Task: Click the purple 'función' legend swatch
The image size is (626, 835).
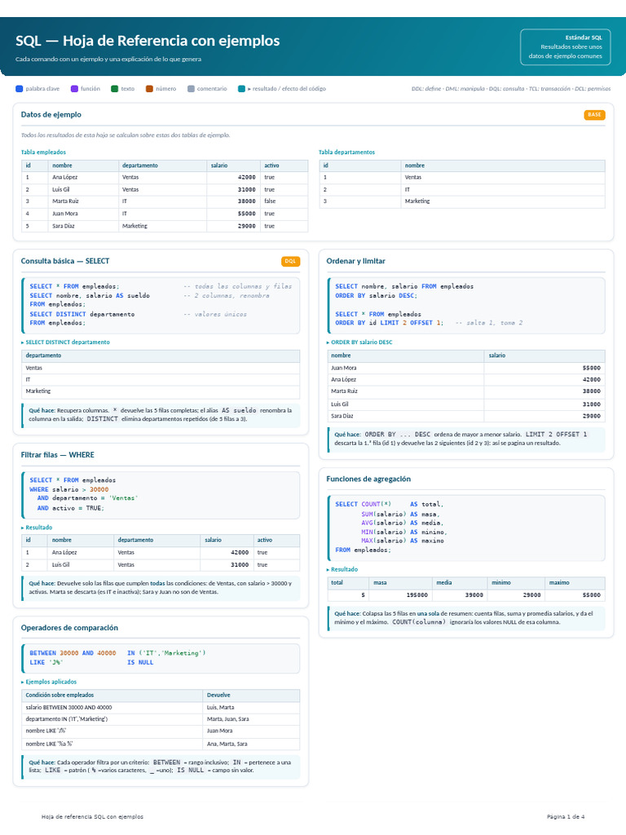Action: point(74,89)
